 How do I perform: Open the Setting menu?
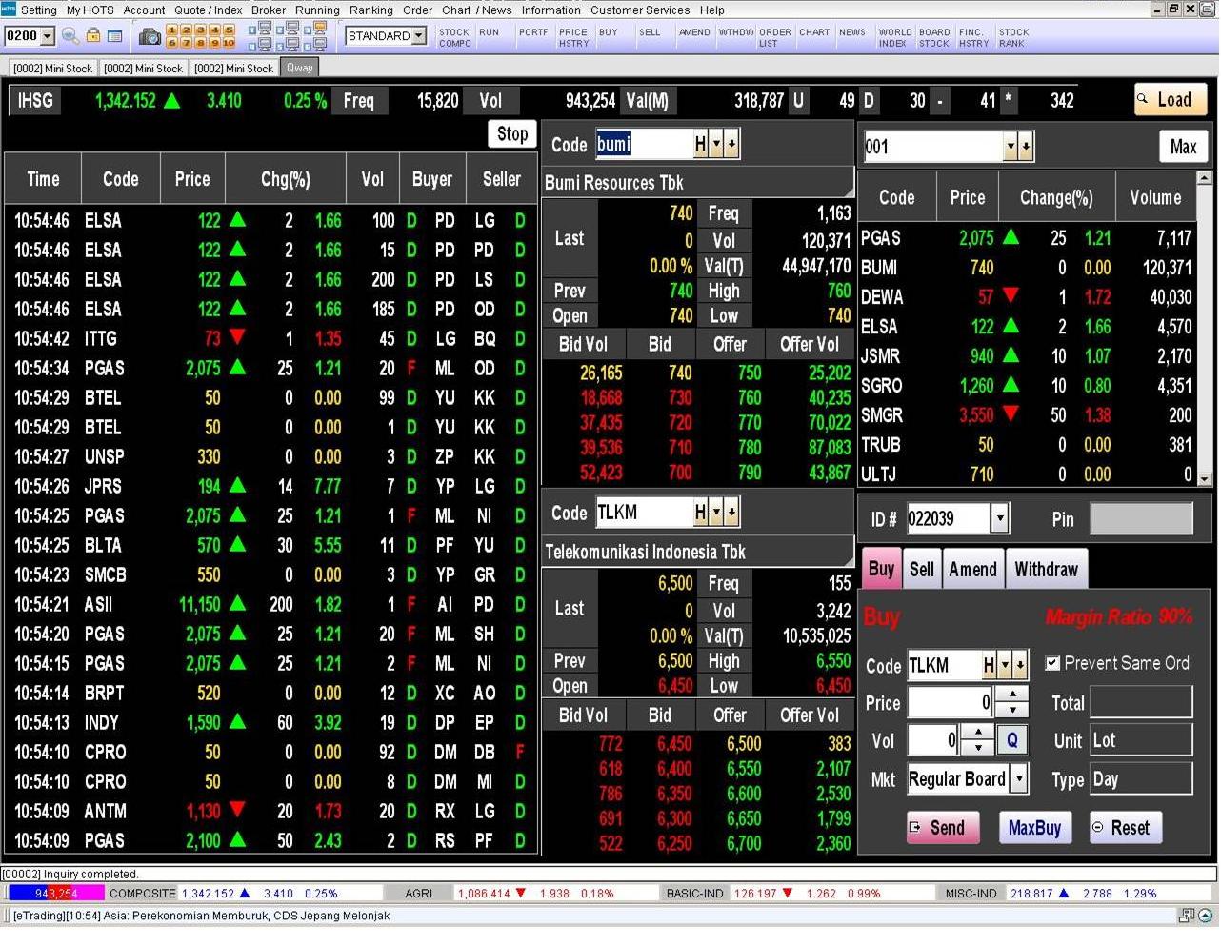(x=38, y=10)
